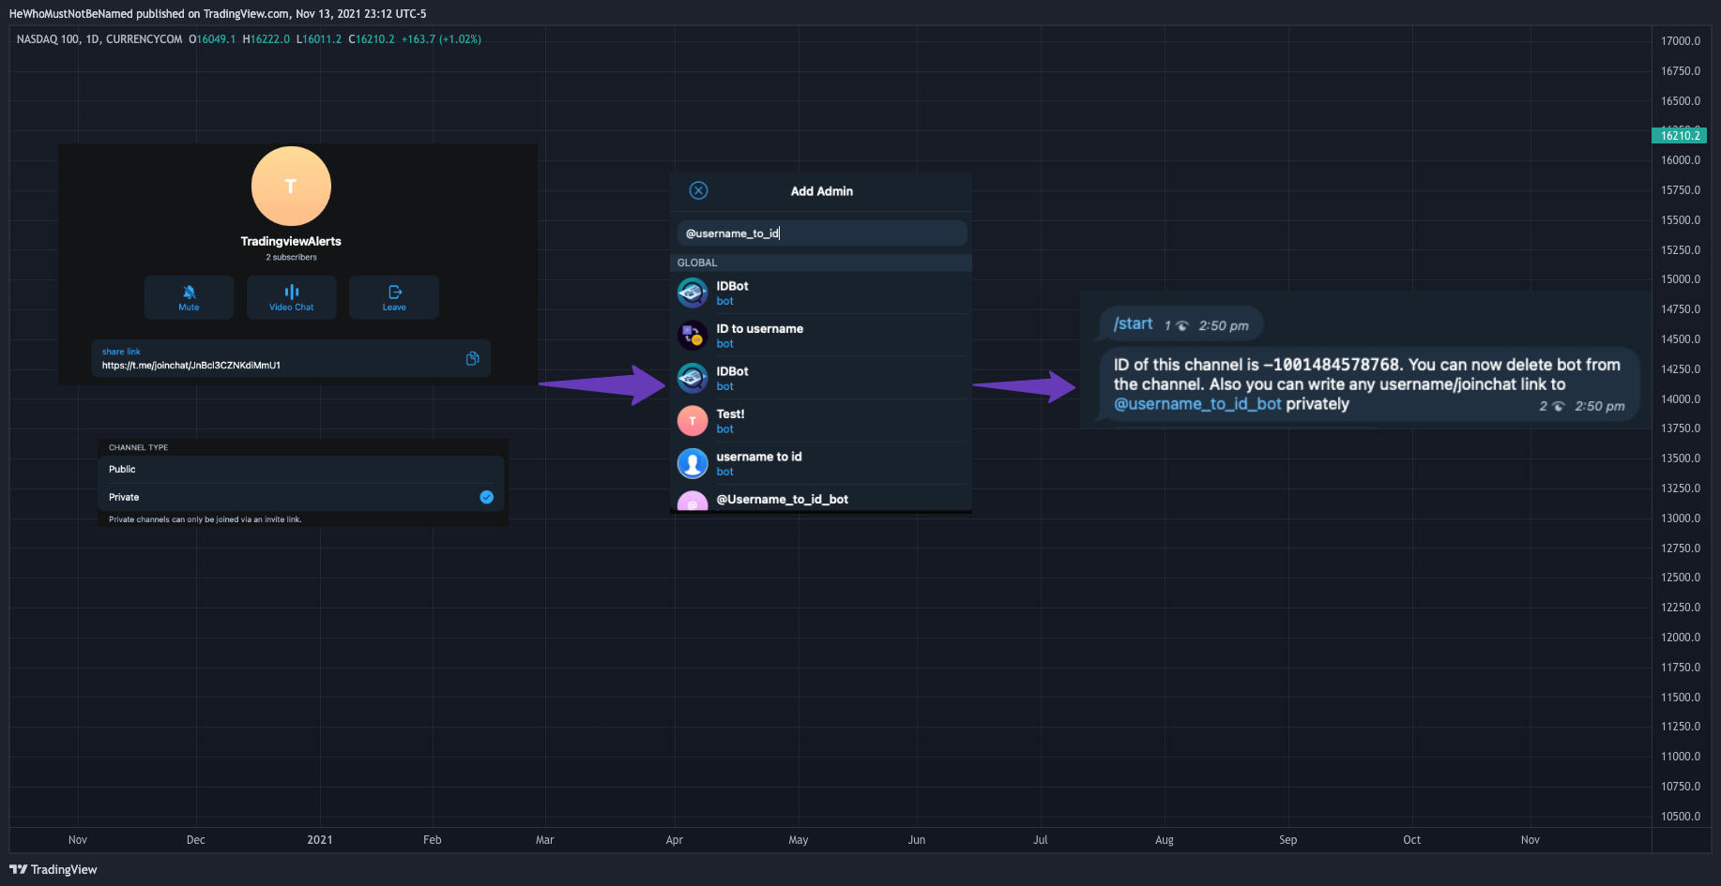Click the TradingviewAlerts channel name
The width and height of the screenshot is (1721, 886).
coord(291,241)
